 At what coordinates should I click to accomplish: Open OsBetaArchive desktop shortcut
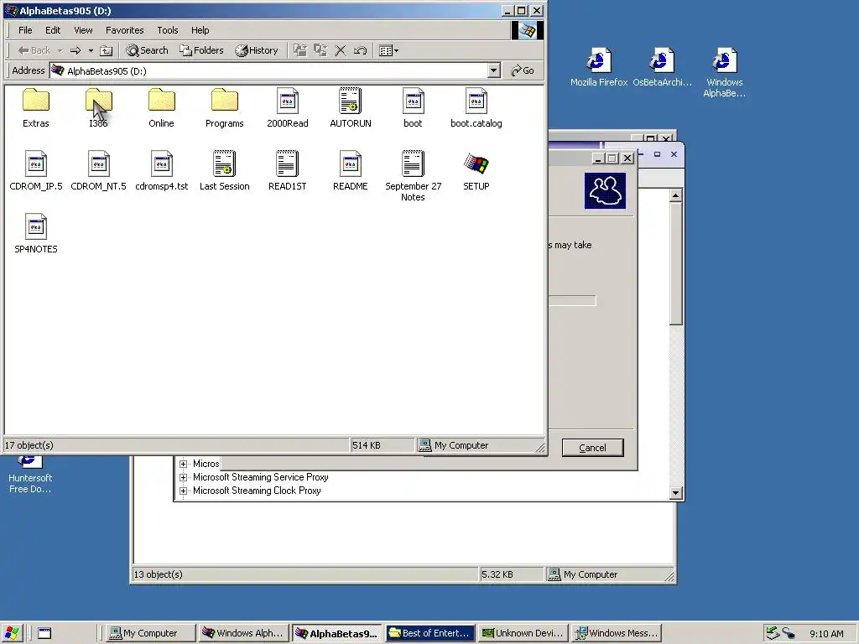[662, 67]
